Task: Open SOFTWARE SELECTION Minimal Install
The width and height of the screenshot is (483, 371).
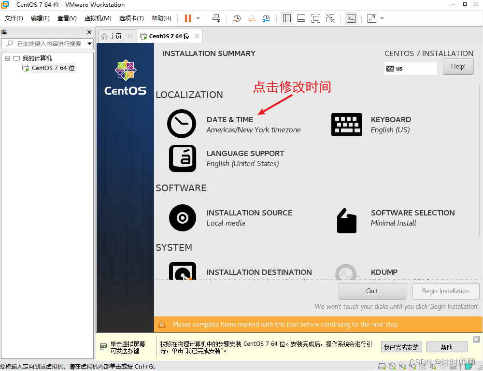Action: (x=413, y=218)
